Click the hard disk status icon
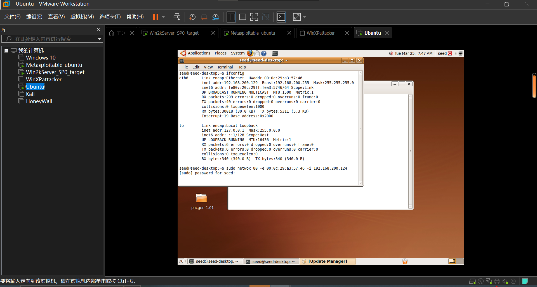Image resolution: width=537 pixels, height=287 pixels. [x=472, y=281]
